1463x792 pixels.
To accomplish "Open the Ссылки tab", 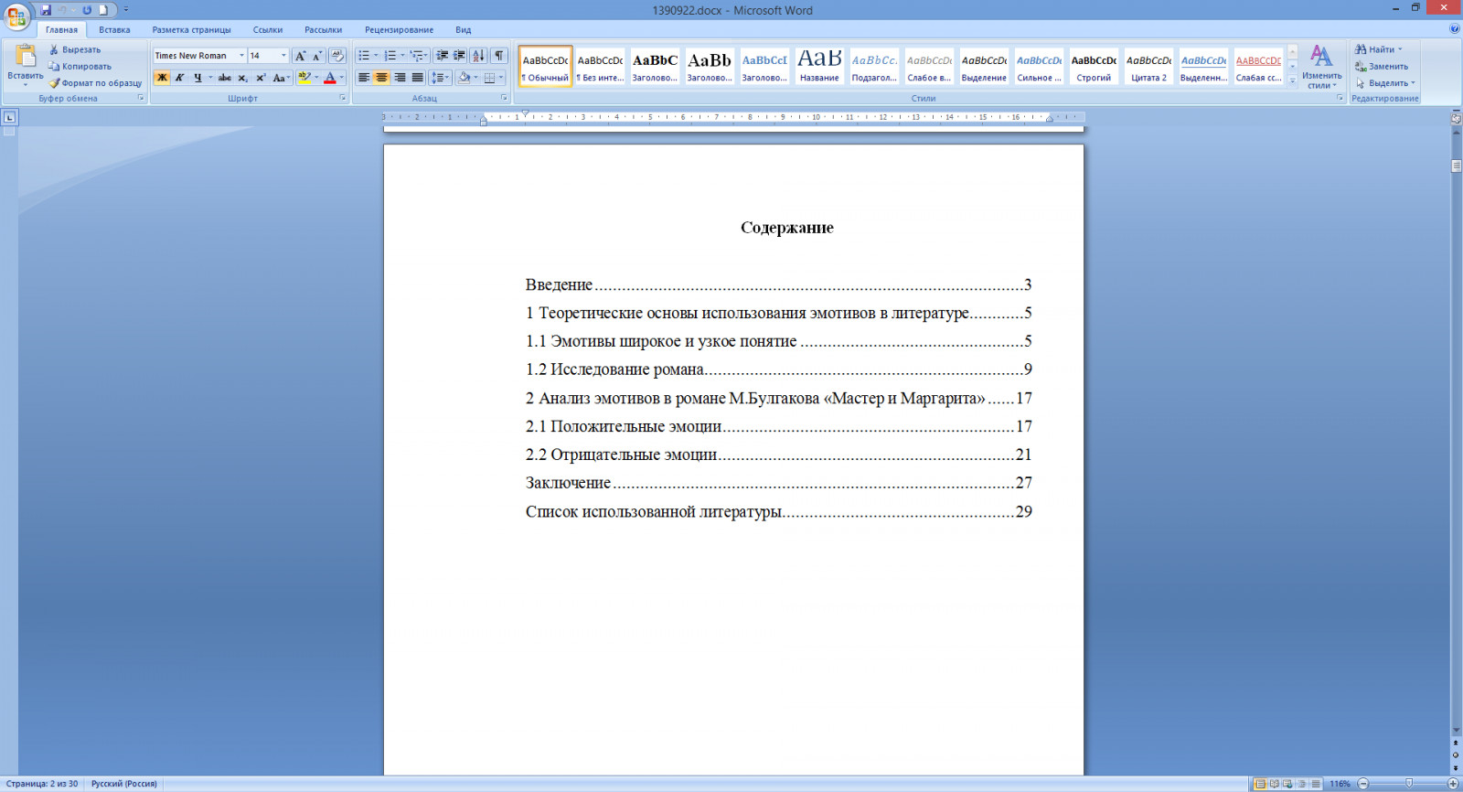I will pos(268,29).
